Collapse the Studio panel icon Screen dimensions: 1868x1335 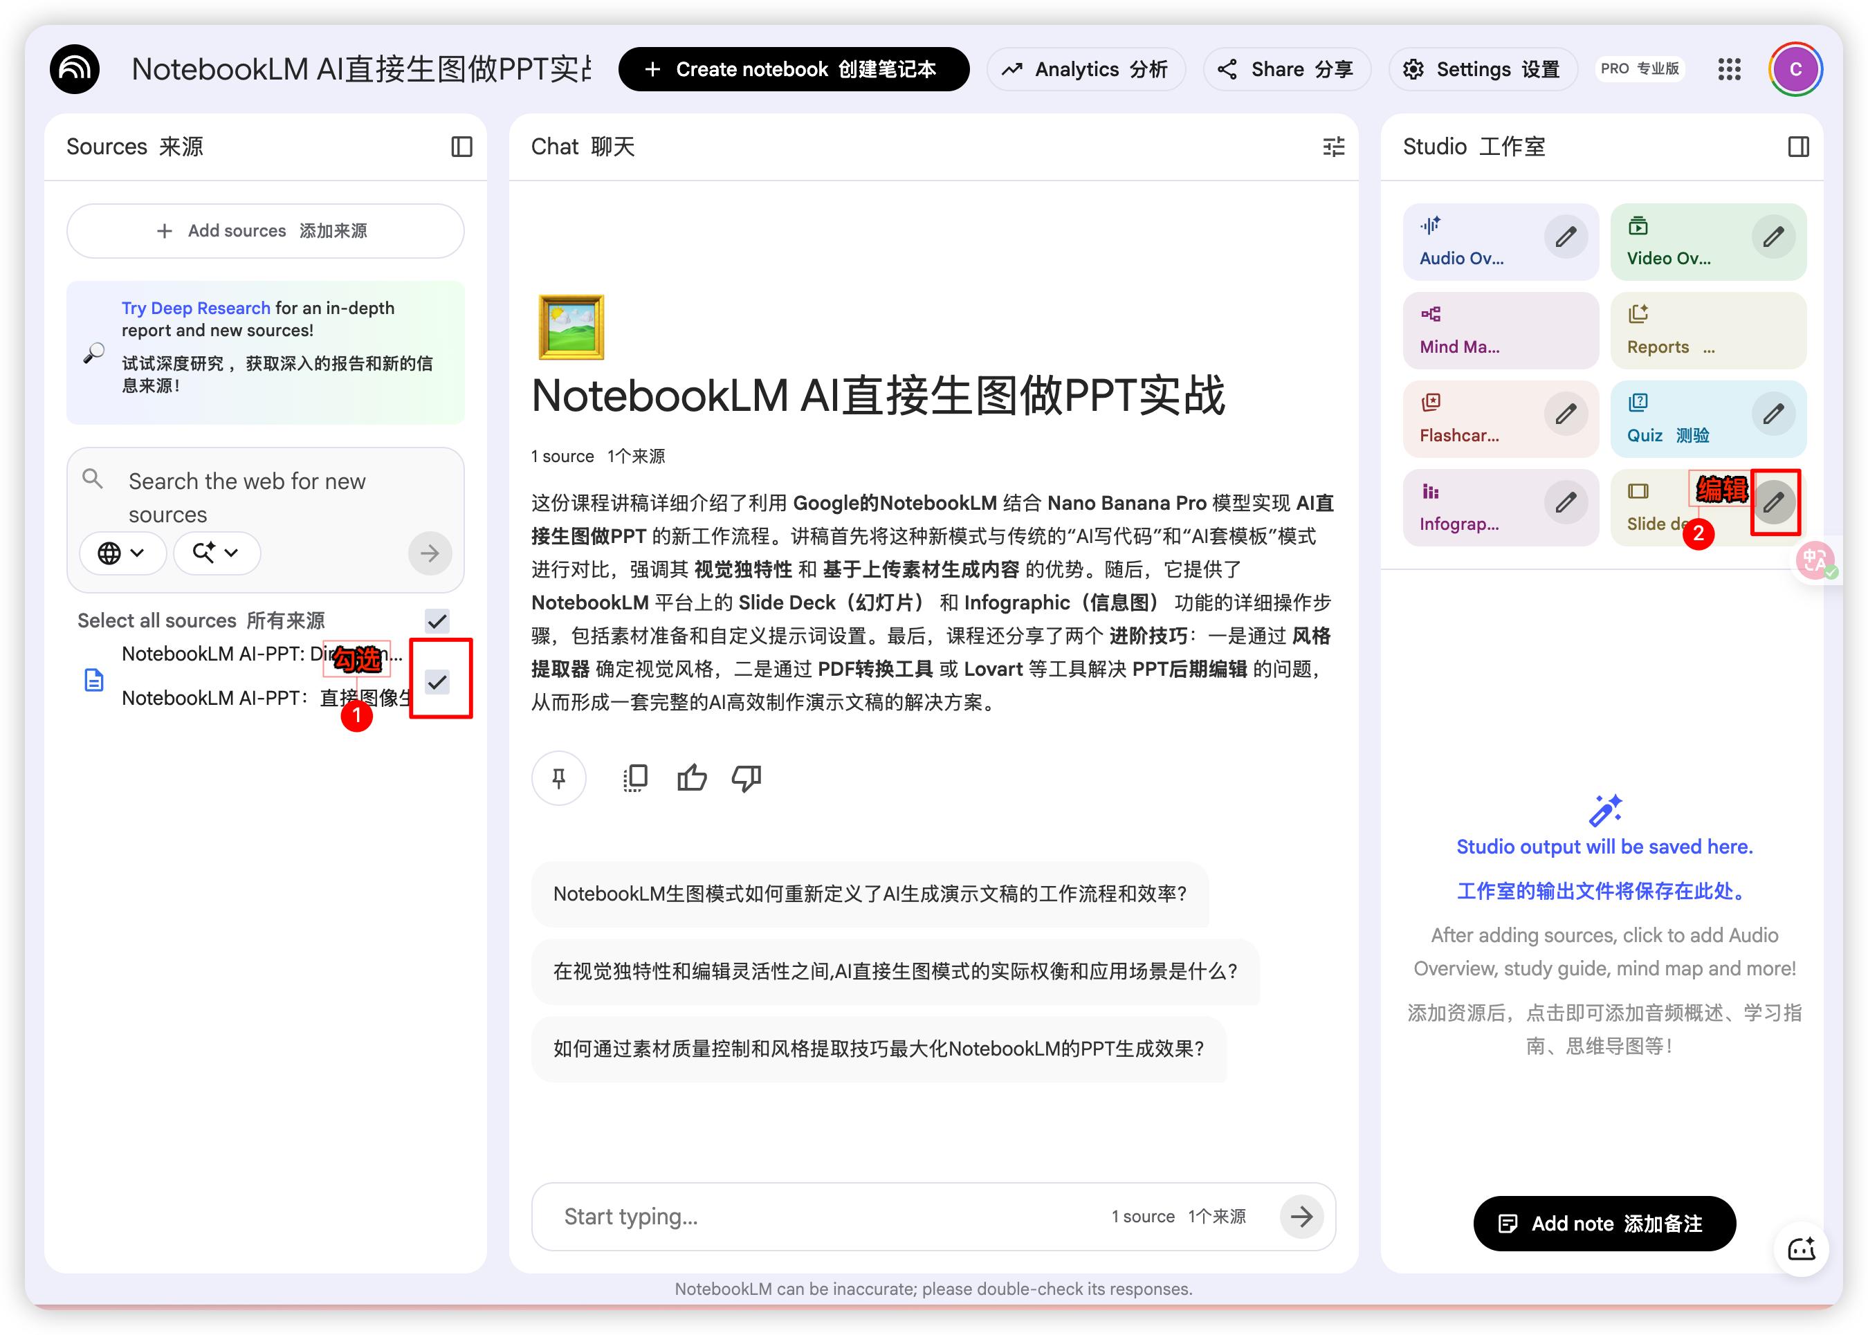(1798, 147)
